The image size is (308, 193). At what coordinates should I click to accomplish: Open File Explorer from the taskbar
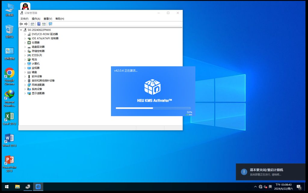[17, 187]
